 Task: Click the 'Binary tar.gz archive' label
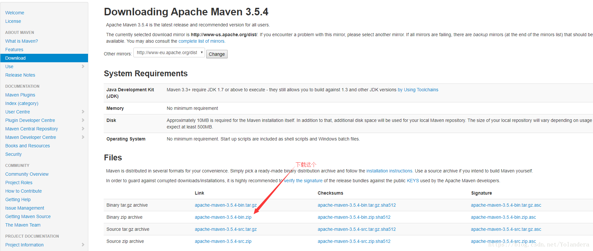tap(127, 205)
